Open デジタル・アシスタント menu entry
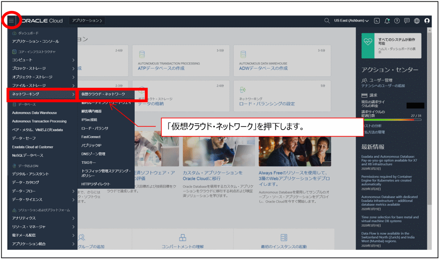Screen dimensions: 440x260 click(30, 174)
